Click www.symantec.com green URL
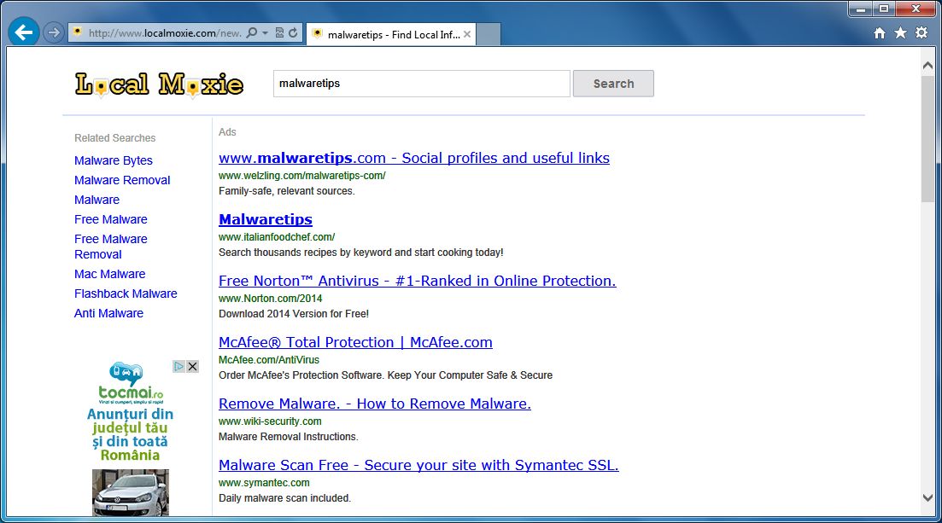942x523 pixels. [265, 483]
